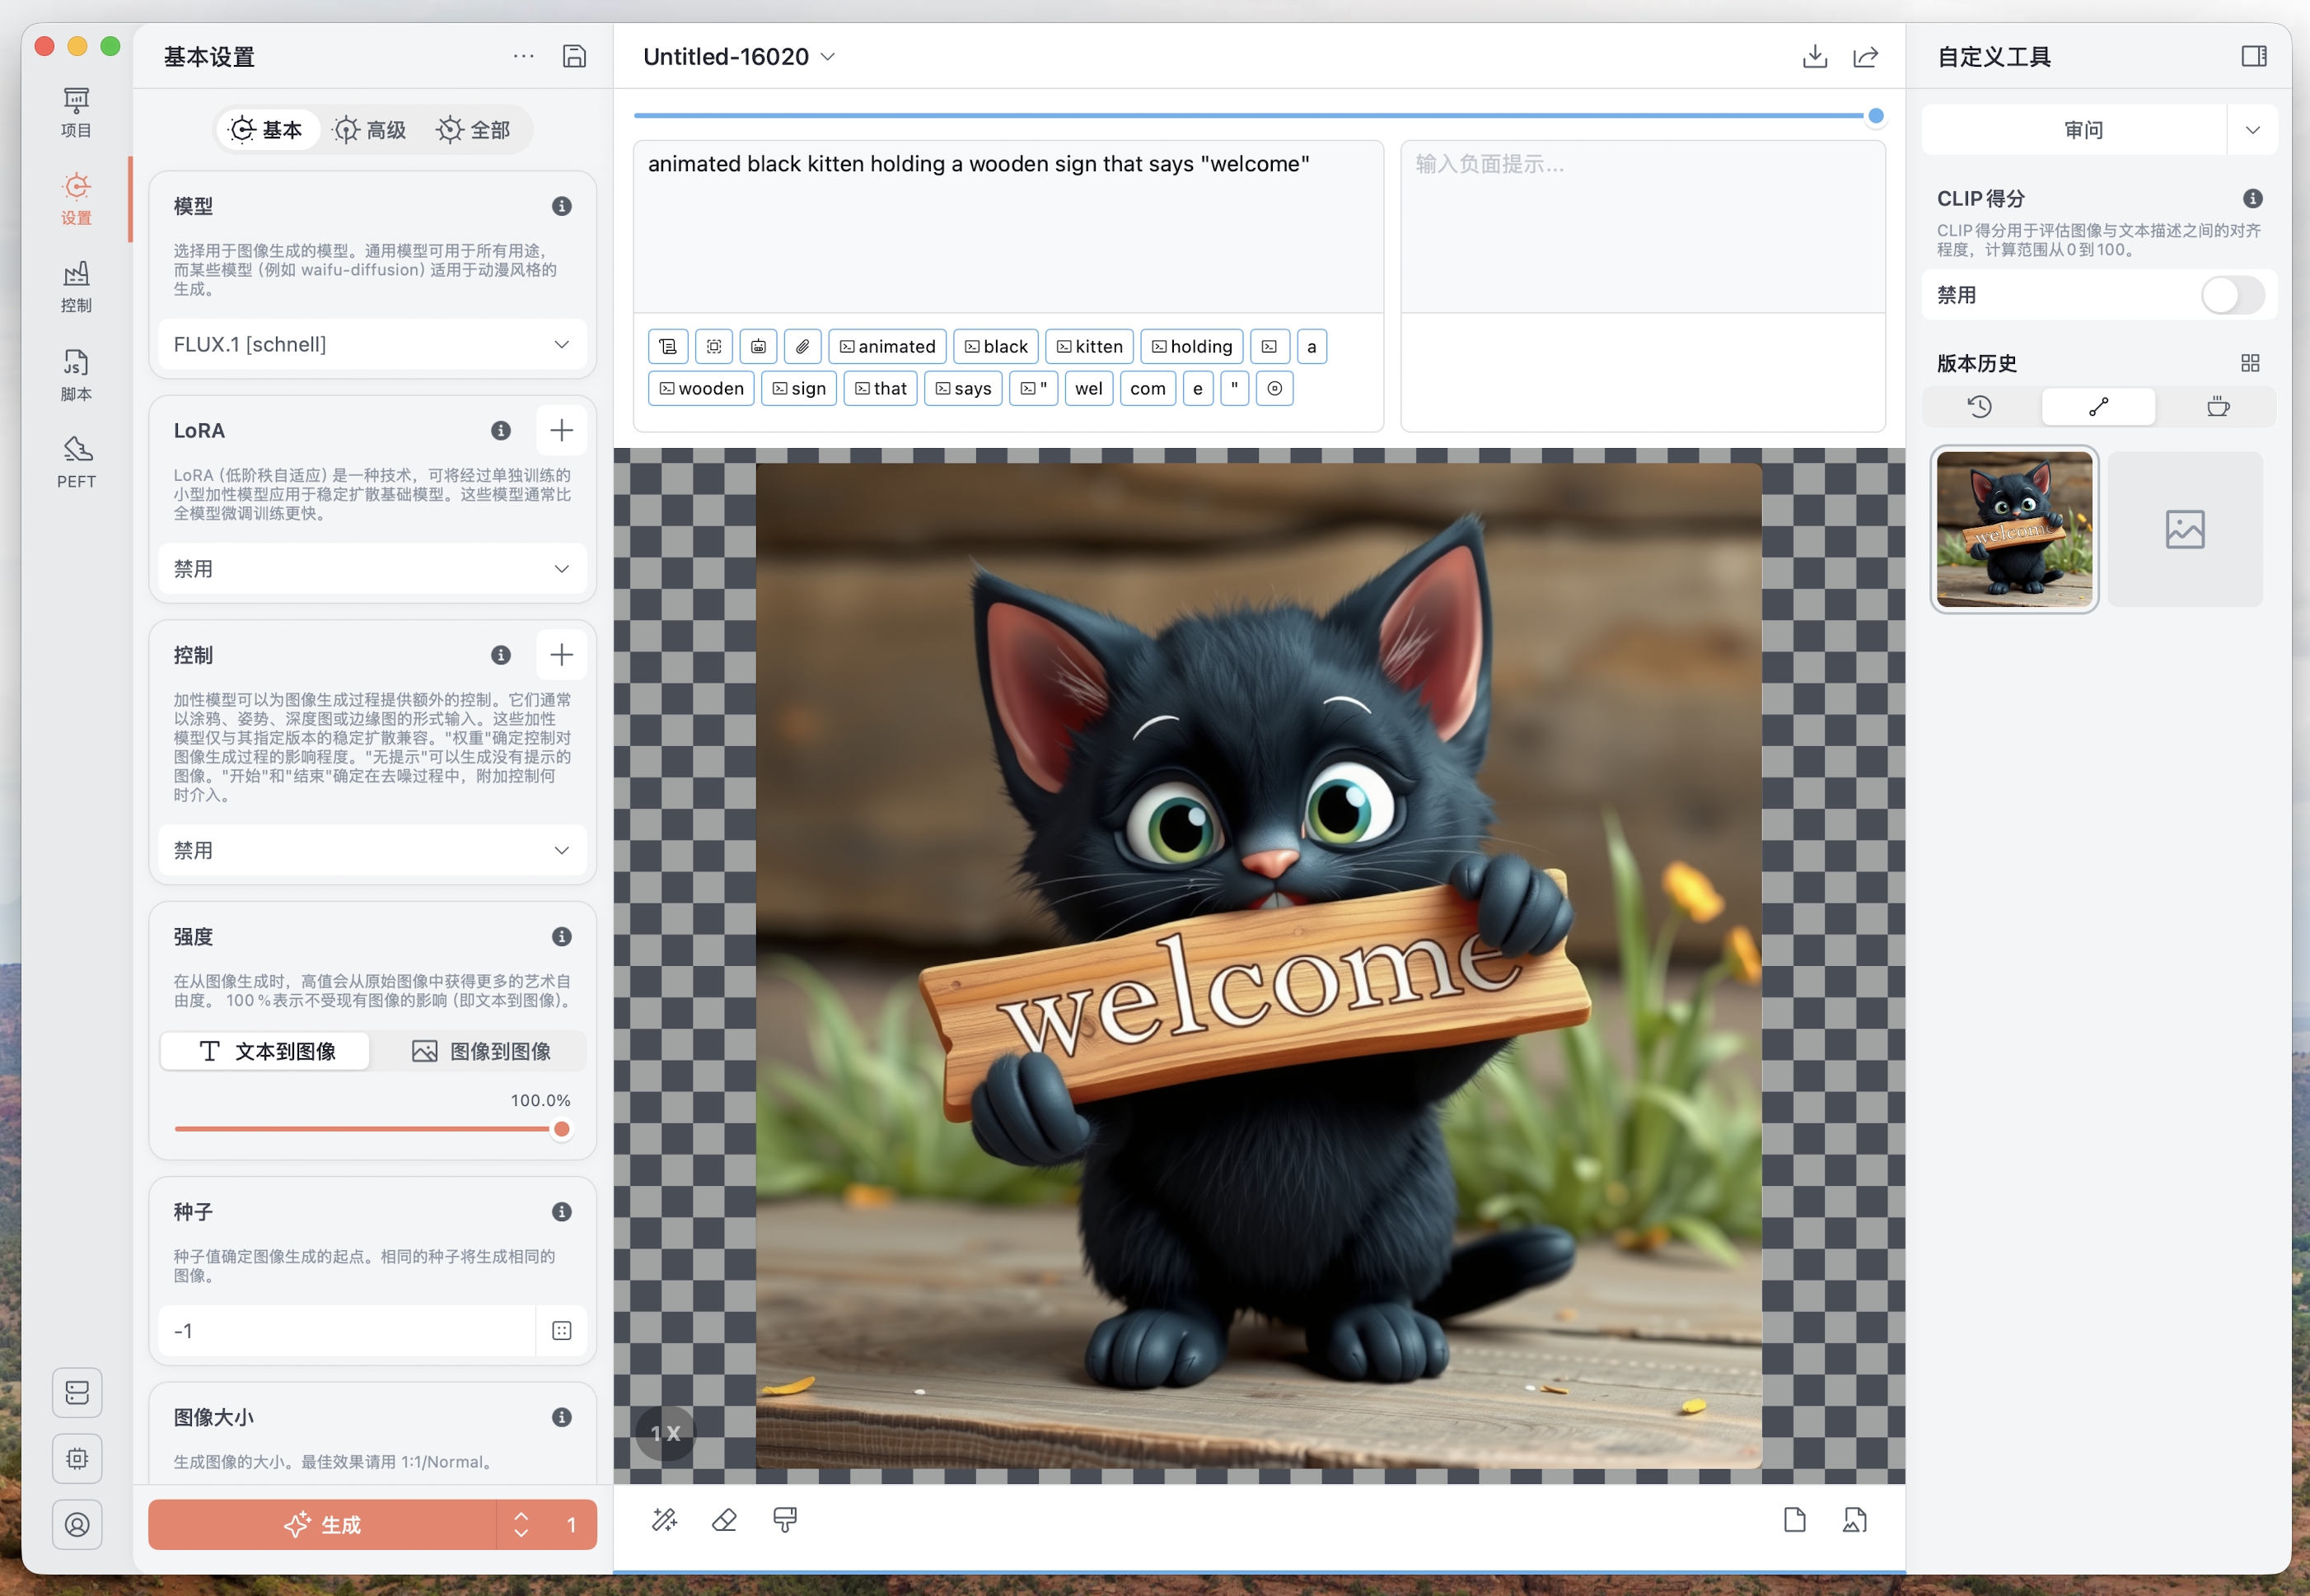Open the FLUX.1 [schnell] model dropdown

coord(372,345)
